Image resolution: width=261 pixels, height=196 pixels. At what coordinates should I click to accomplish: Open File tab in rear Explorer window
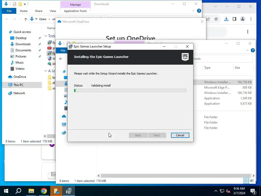9,11
